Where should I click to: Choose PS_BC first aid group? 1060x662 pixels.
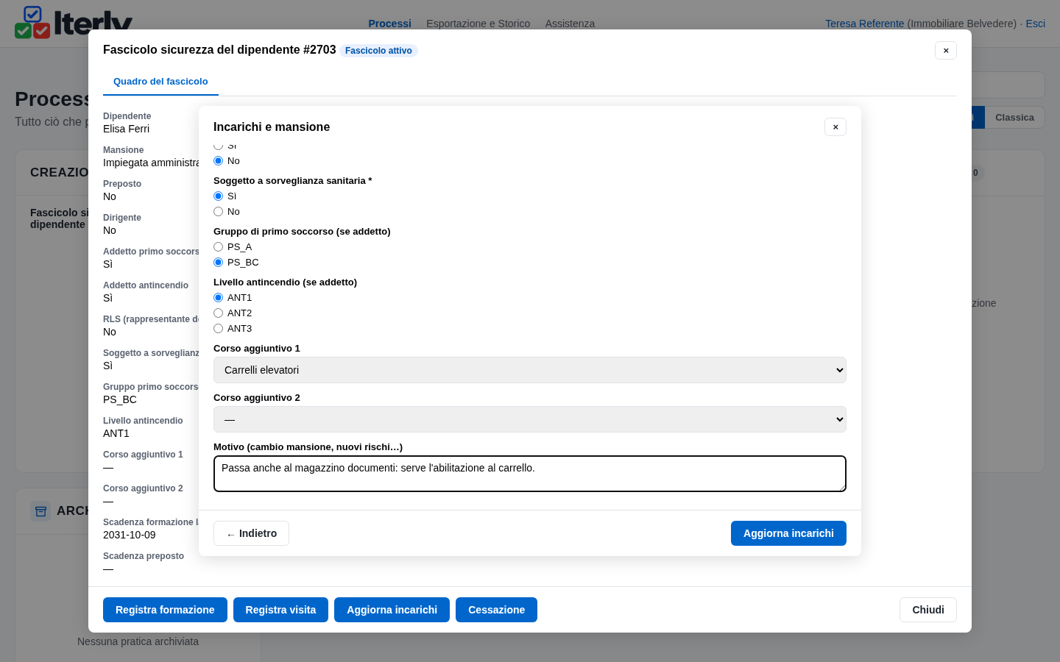(x=218, y=263)
